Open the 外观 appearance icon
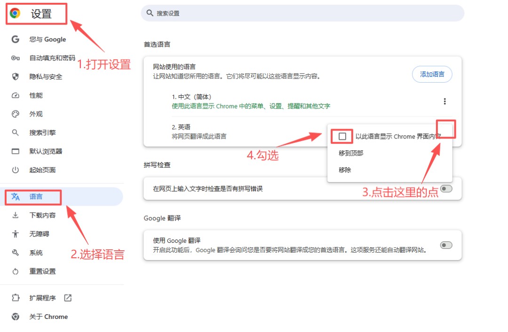508x332 pixels. [x=14, y=114]
